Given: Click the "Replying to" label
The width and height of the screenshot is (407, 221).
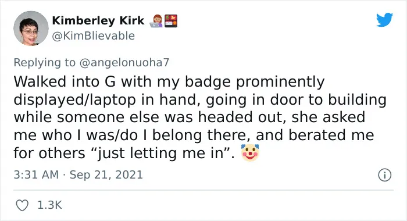Looking at the screenshot, I should pos(44,63).
